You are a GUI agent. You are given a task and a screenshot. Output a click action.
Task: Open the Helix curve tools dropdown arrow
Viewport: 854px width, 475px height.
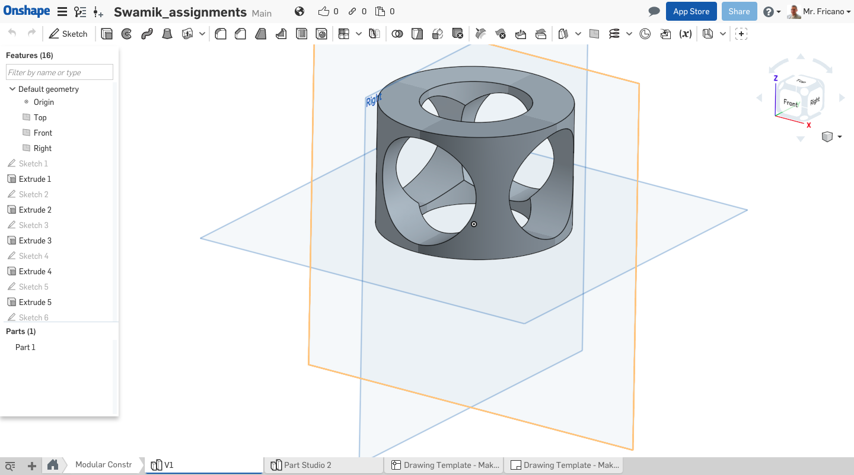(629, 34)
